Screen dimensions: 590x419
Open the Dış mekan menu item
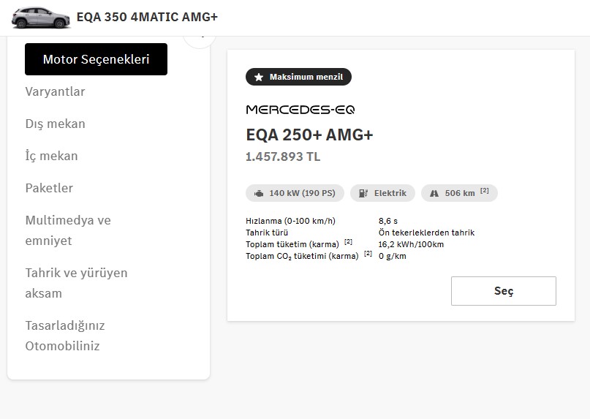click(56, 124)
